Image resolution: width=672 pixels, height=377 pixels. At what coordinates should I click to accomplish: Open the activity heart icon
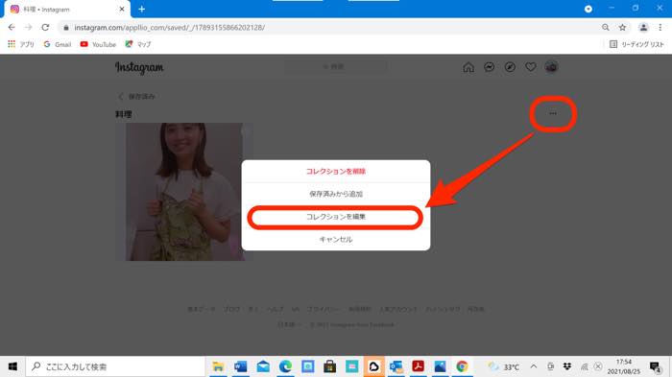coord(531,67)
